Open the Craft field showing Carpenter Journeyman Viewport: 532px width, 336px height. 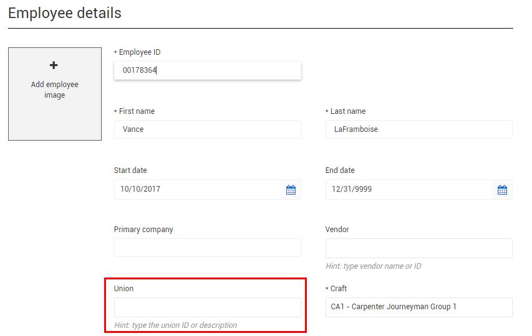tap(418, 307)
